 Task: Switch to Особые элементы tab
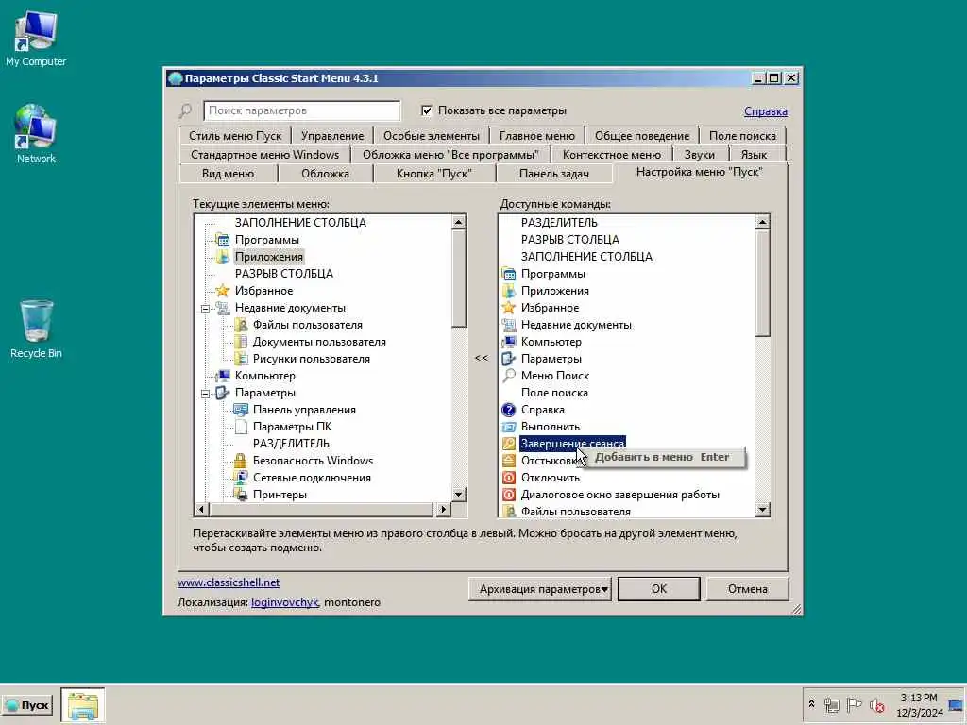click(x=431, y=136)
